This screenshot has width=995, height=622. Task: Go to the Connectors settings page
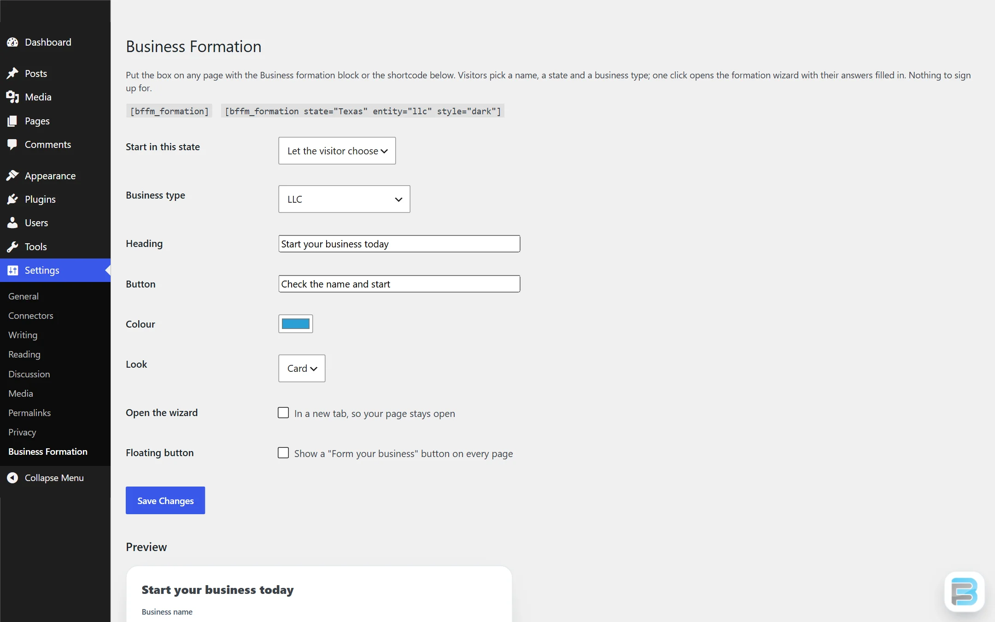(x=31, y=316)
